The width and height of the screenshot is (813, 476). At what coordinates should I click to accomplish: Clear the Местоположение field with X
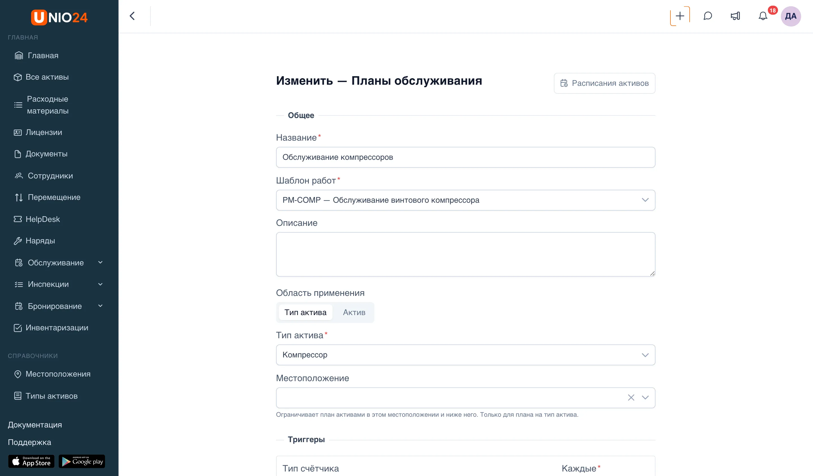(x=631, y=398)
